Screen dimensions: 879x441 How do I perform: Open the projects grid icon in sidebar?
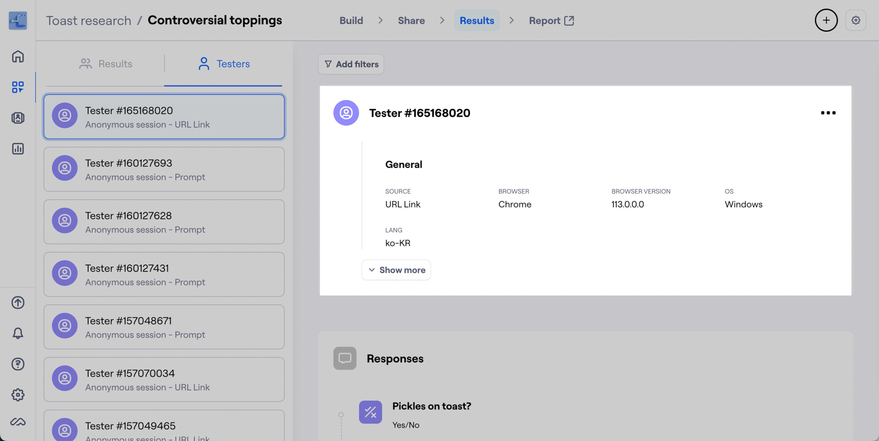click(x=18, y=87)
